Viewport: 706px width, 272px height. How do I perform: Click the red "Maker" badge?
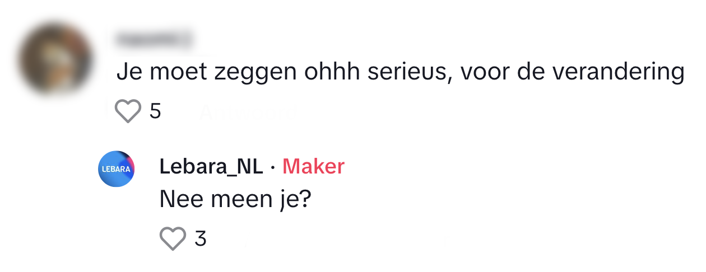click(x=313, y=166)
